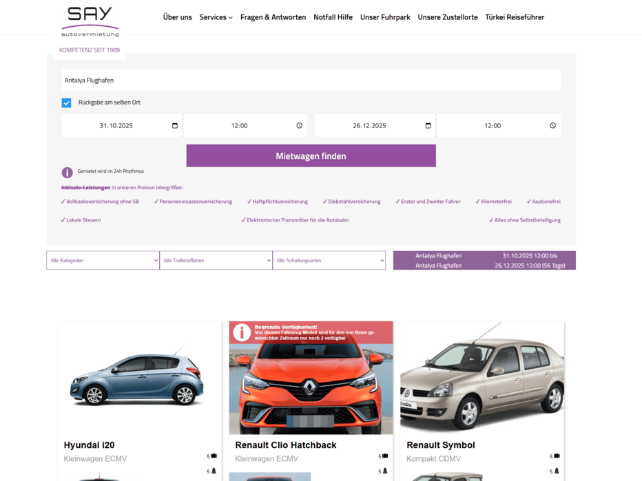Expand the Alle Schaltungsarten dropdown
Image resolution: width=642 pixels, height=481 pixels.
(x=329, y=261)
